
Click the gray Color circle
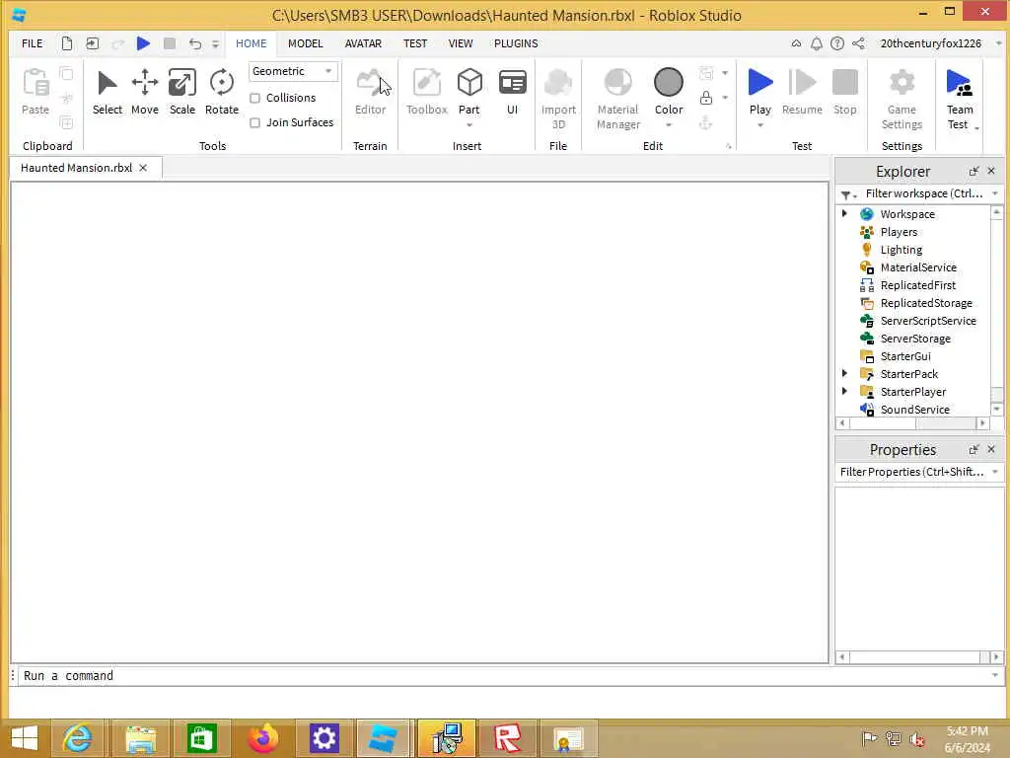pyautogui.click(x=669, y=83)
